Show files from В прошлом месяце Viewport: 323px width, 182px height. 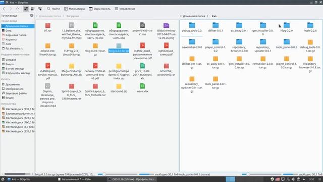(x=18, y=73)
